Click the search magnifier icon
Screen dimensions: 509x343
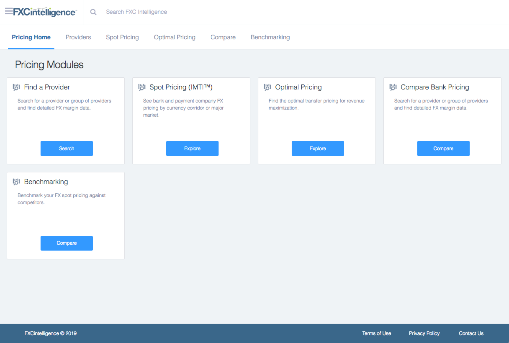tap(93, 12)
